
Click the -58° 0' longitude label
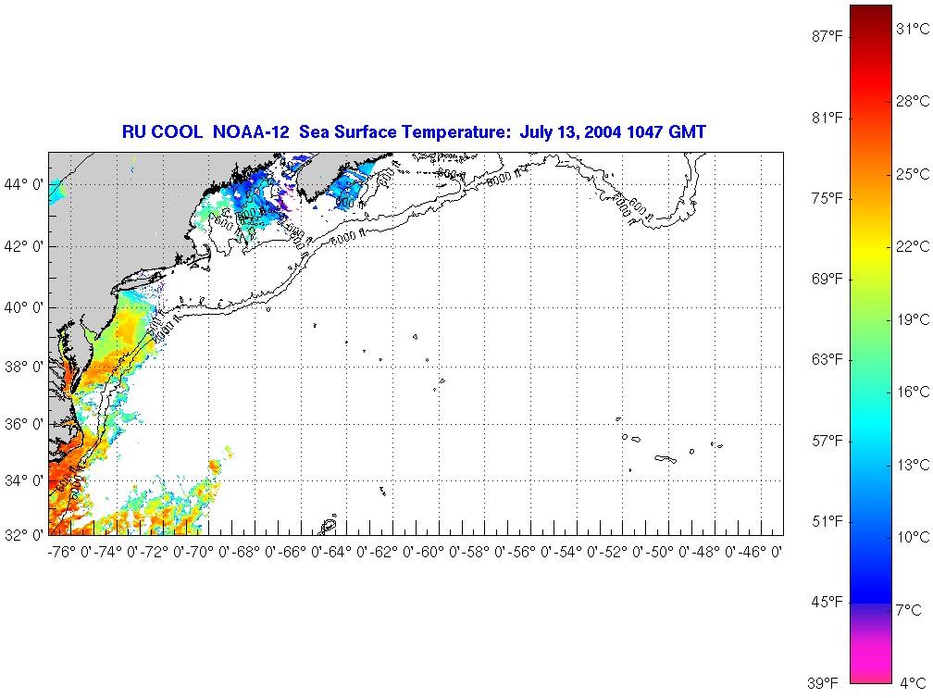pos(484,553)
